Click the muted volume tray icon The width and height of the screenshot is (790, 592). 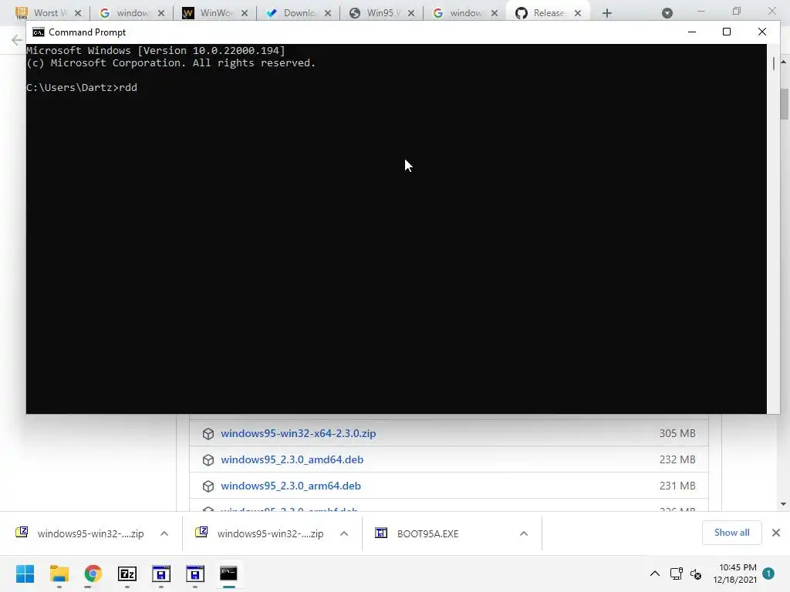tap(696, 573)
